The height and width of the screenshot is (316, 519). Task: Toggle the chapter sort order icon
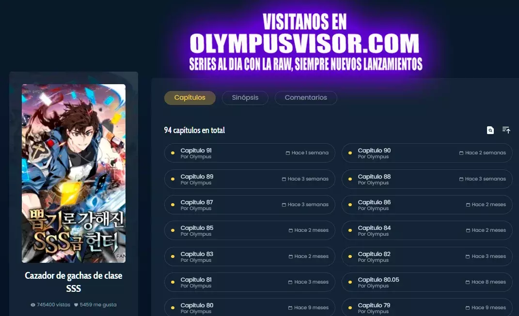coord(506,130)
